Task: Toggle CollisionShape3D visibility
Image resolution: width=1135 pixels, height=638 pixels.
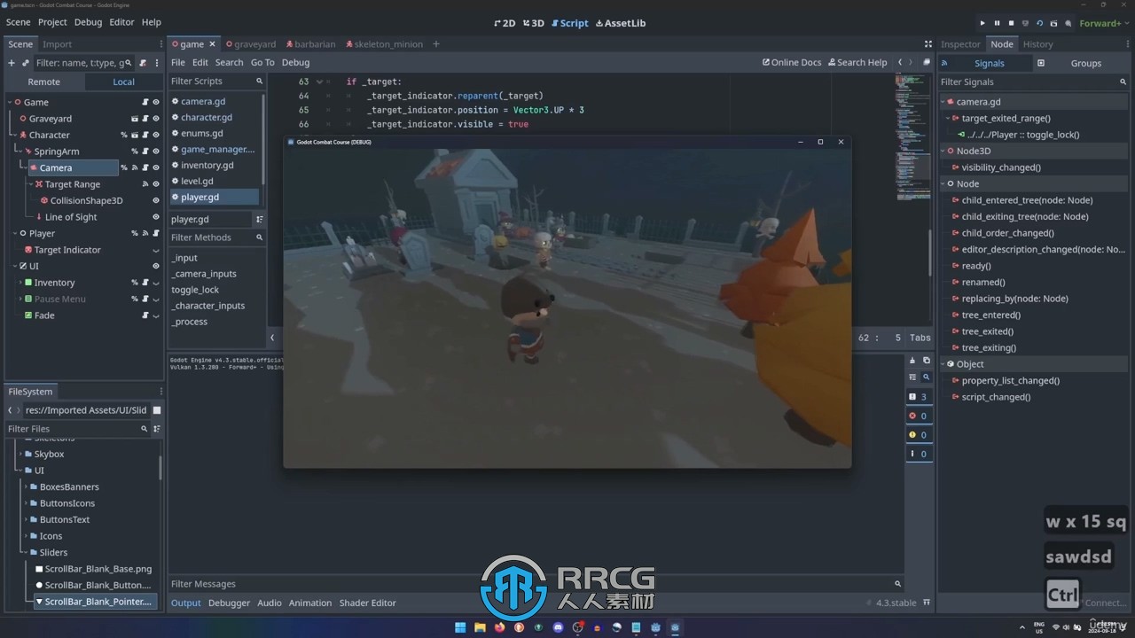Action: click(156, 201)
